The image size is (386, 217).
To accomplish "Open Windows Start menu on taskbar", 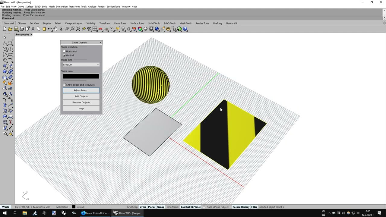I will 5,213.
